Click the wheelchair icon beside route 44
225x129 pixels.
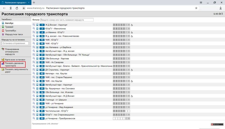click(x=132, y=81)
